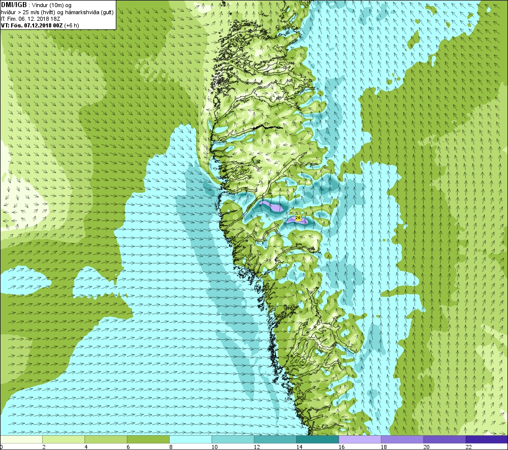Choose the 6–8 m/s olive green swatch

(148, 439)
